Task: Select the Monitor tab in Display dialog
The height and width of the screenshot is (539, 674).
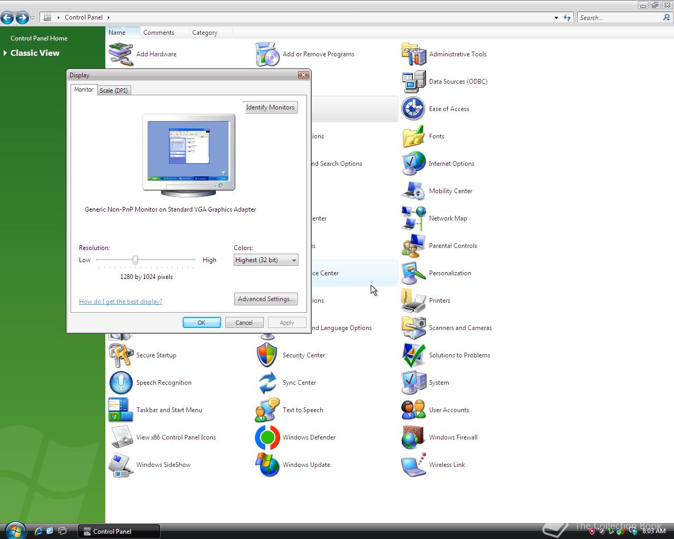Action: click(x=84, y=89)
